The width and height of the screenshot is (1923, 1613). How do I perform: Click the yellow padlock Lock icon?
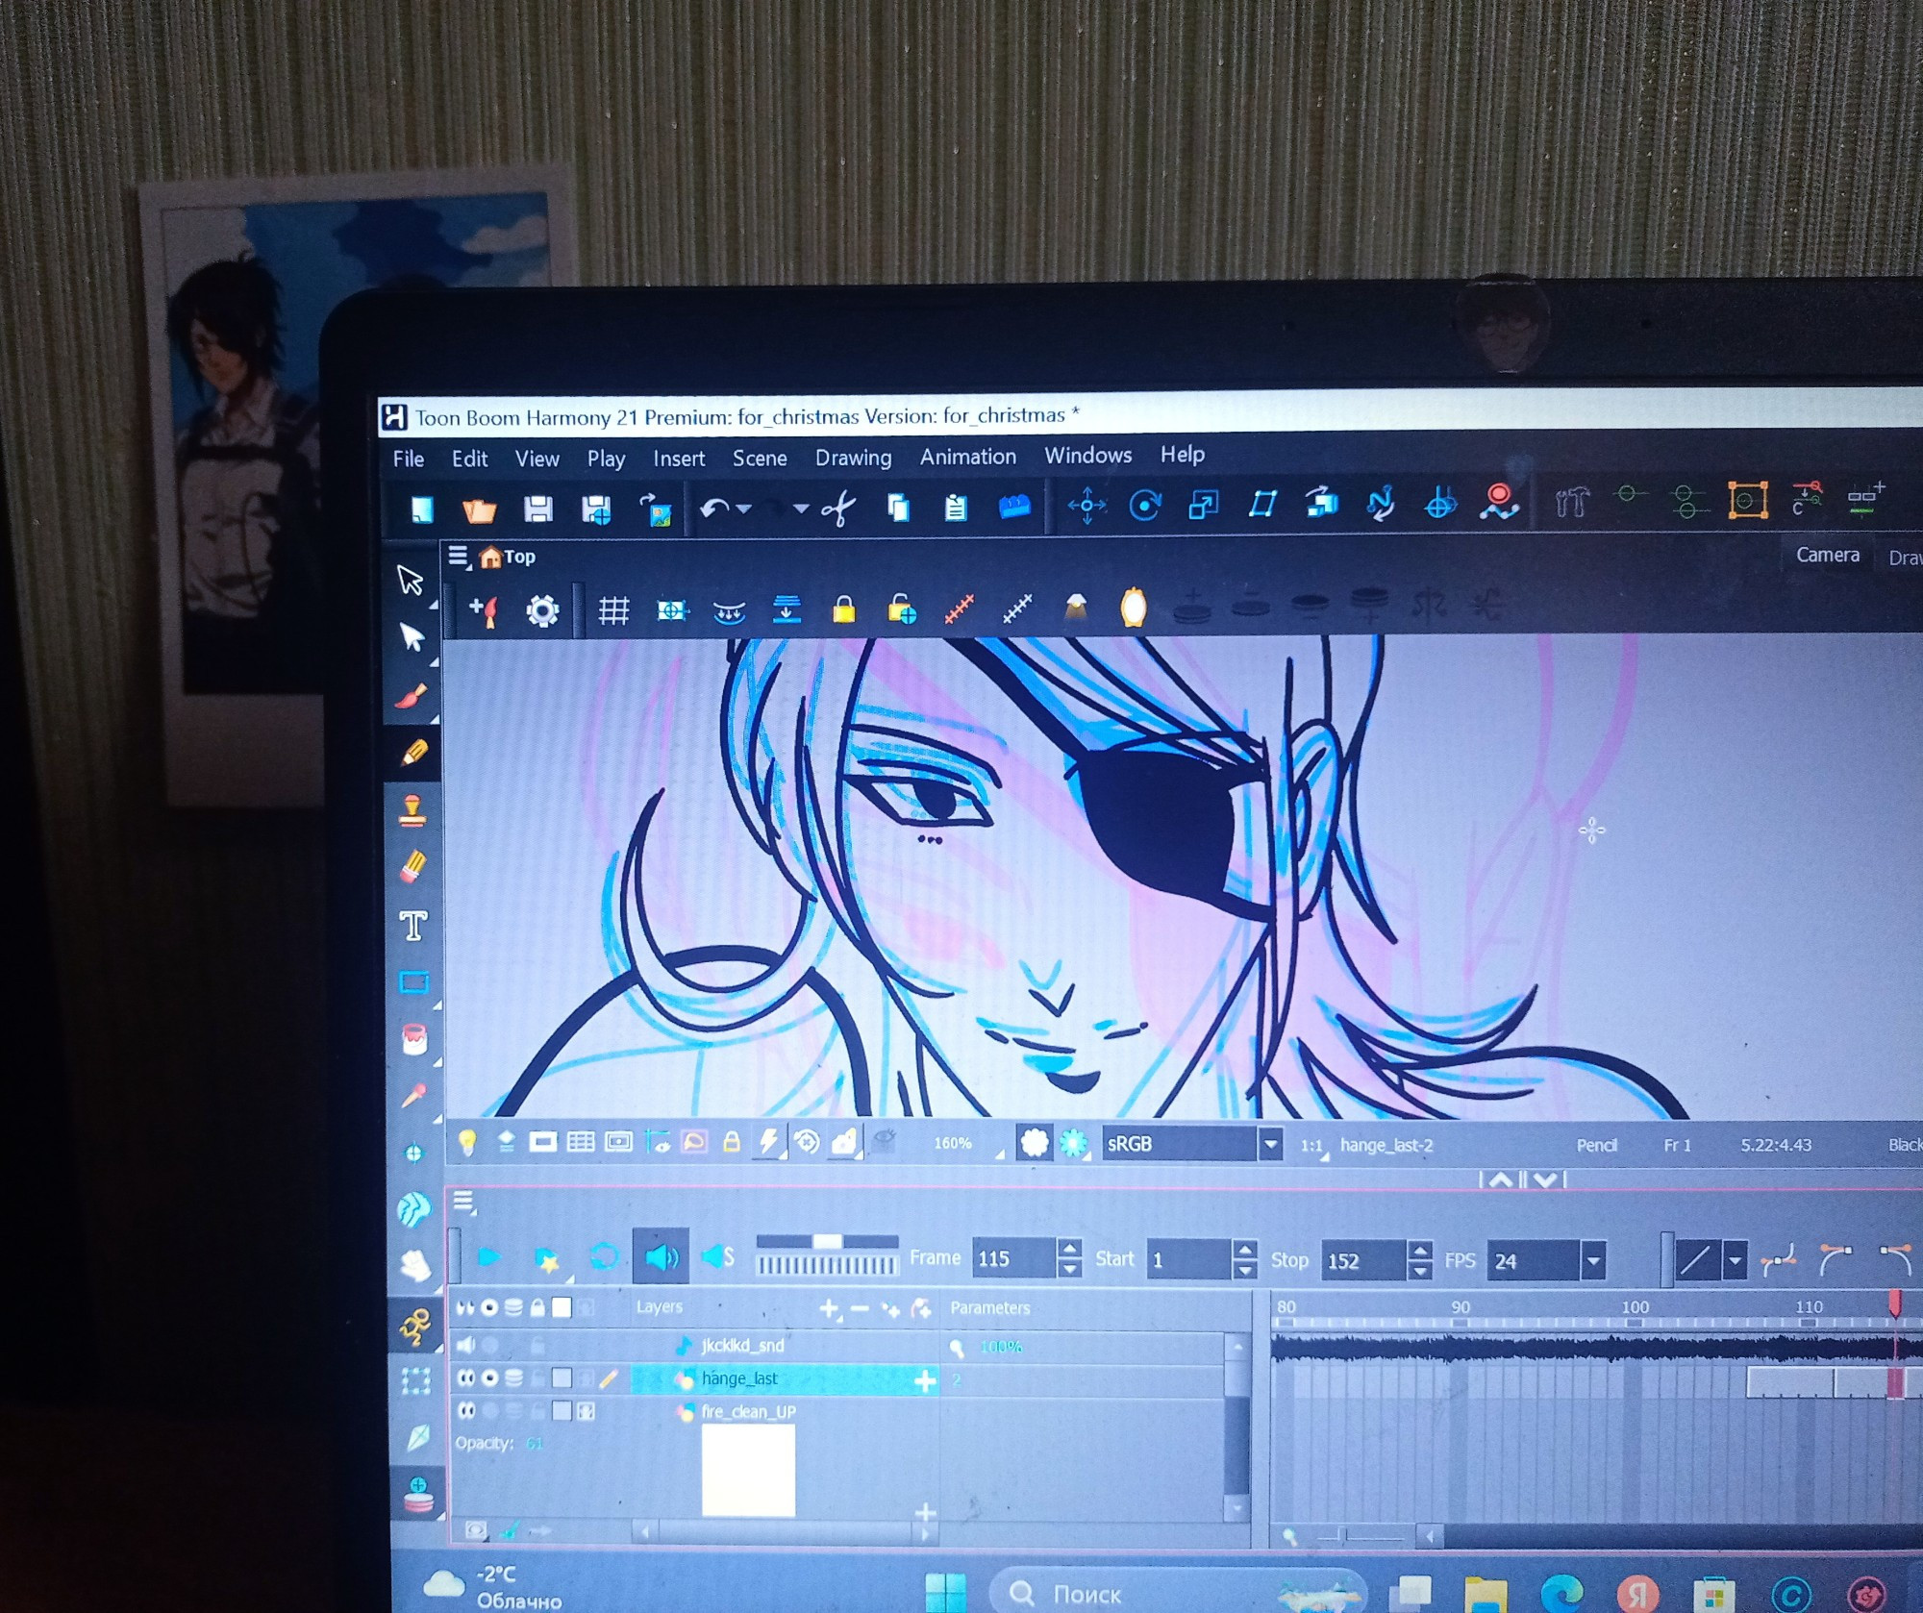tap(843, 609)
